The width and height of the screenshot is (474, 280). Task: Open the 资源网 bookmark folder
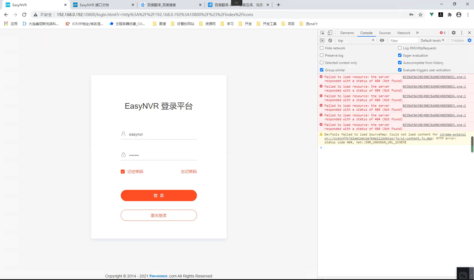click(207, 24)
